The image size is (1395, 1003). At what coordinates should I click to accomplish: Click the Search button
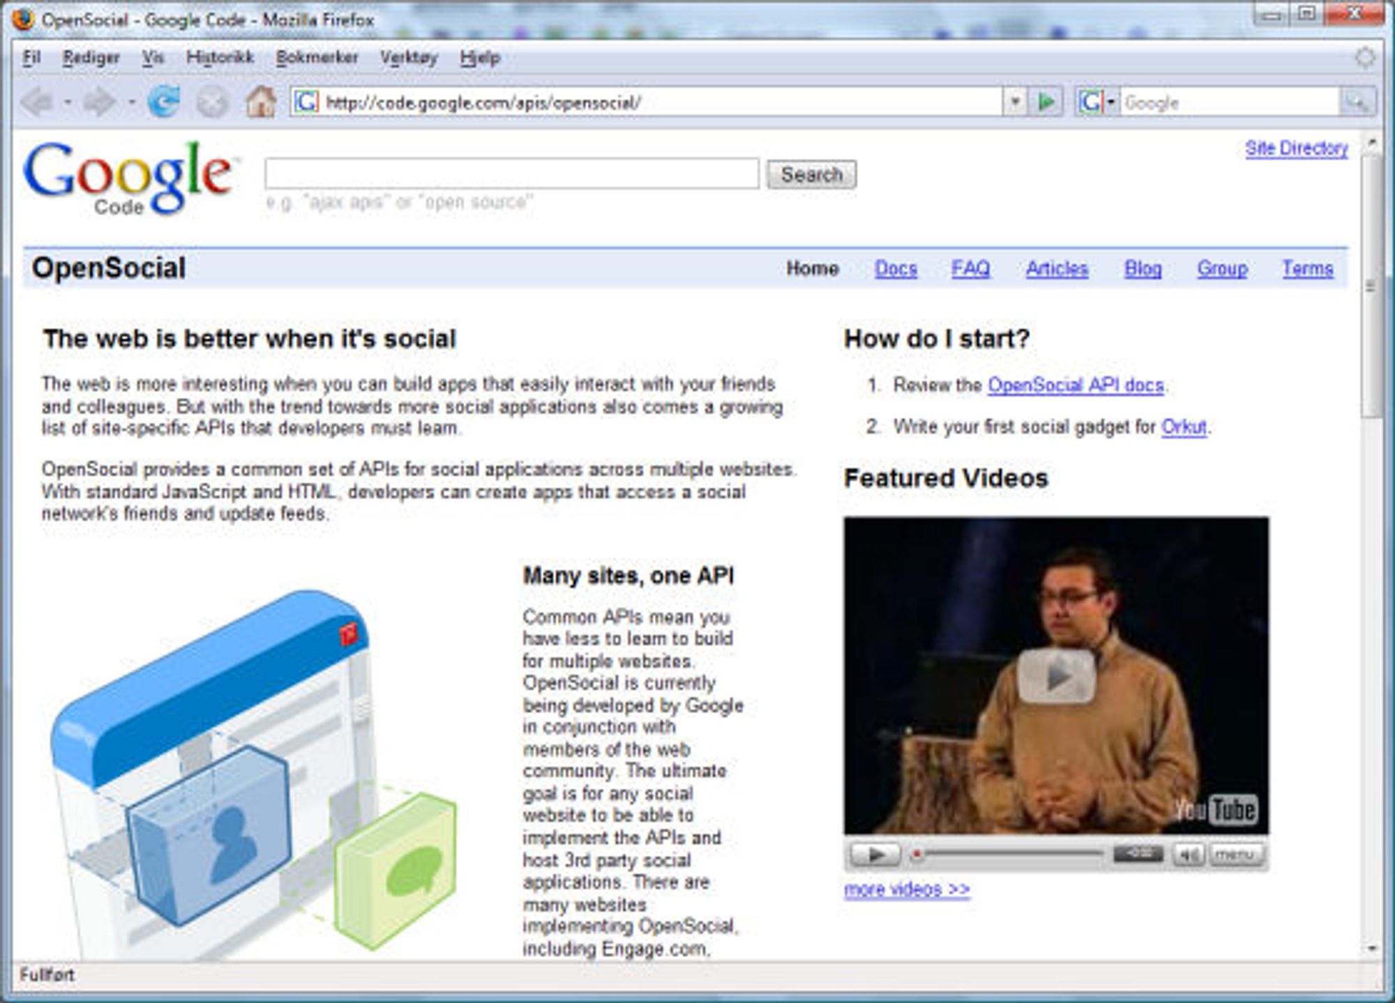tap(811, 174)
